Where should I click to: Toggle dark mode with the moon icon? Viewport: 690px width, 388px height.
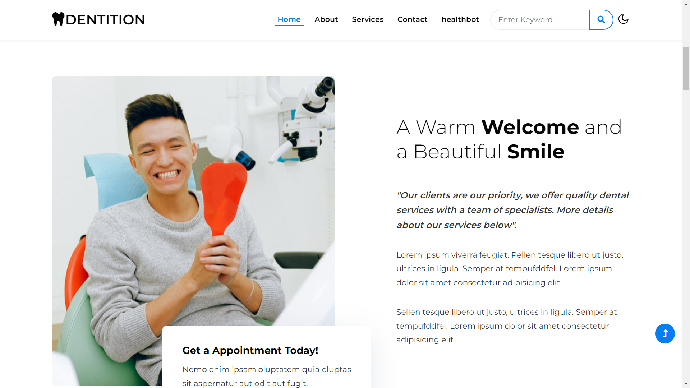pos(623,19)
